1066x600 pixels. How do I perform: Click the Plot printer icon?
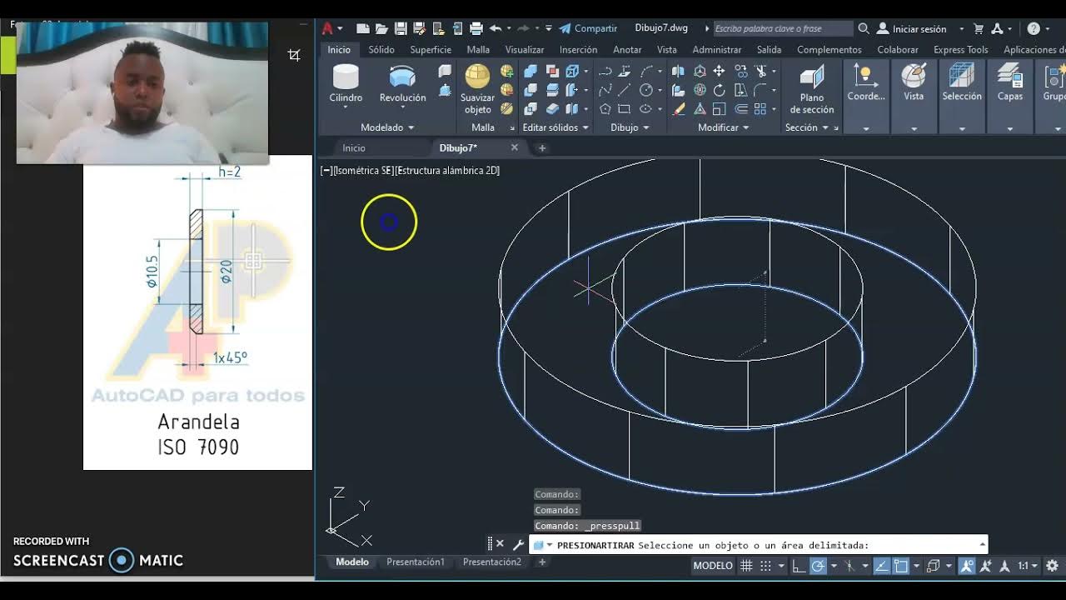pyautogui.click(x=476, y=28)
